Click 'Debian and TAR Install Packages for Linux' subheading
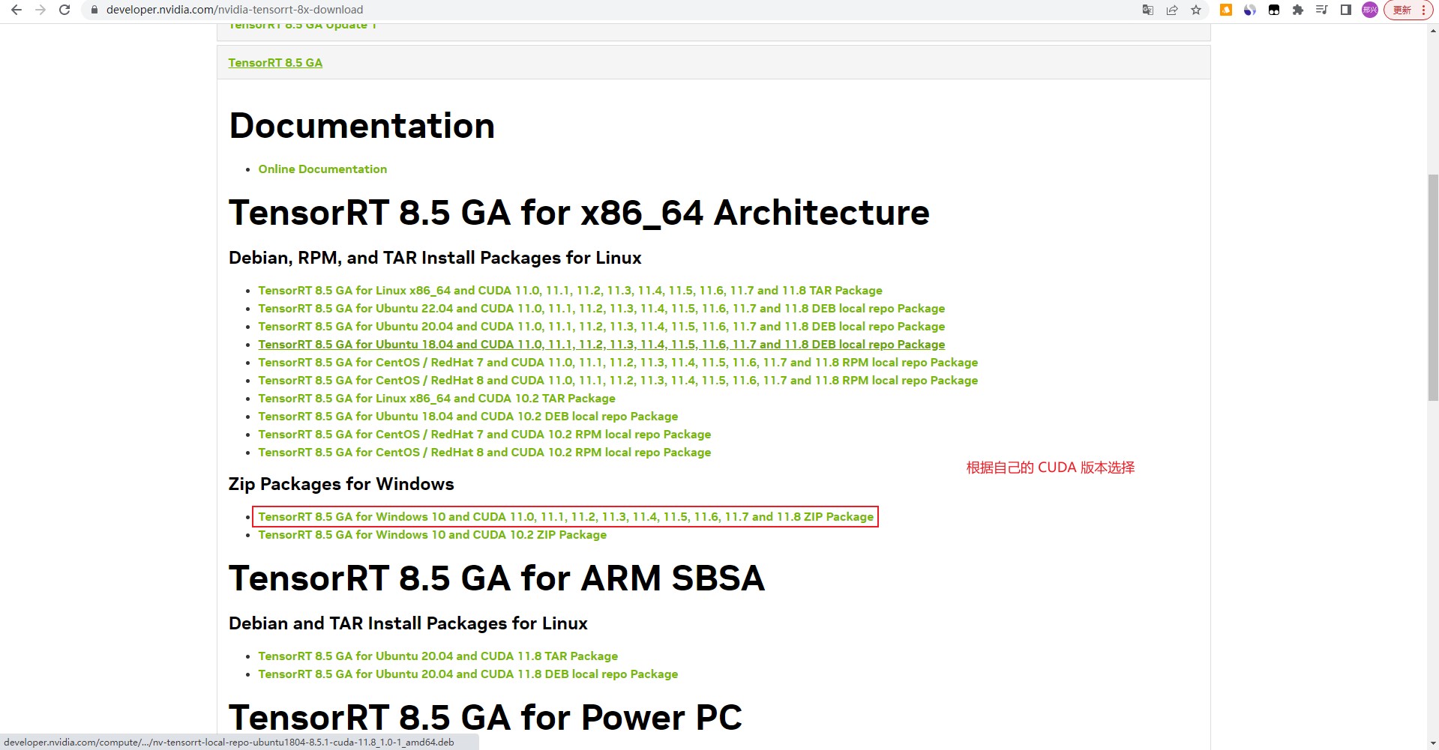This screenshot has width=1439, height=750. tap(408, 623)
